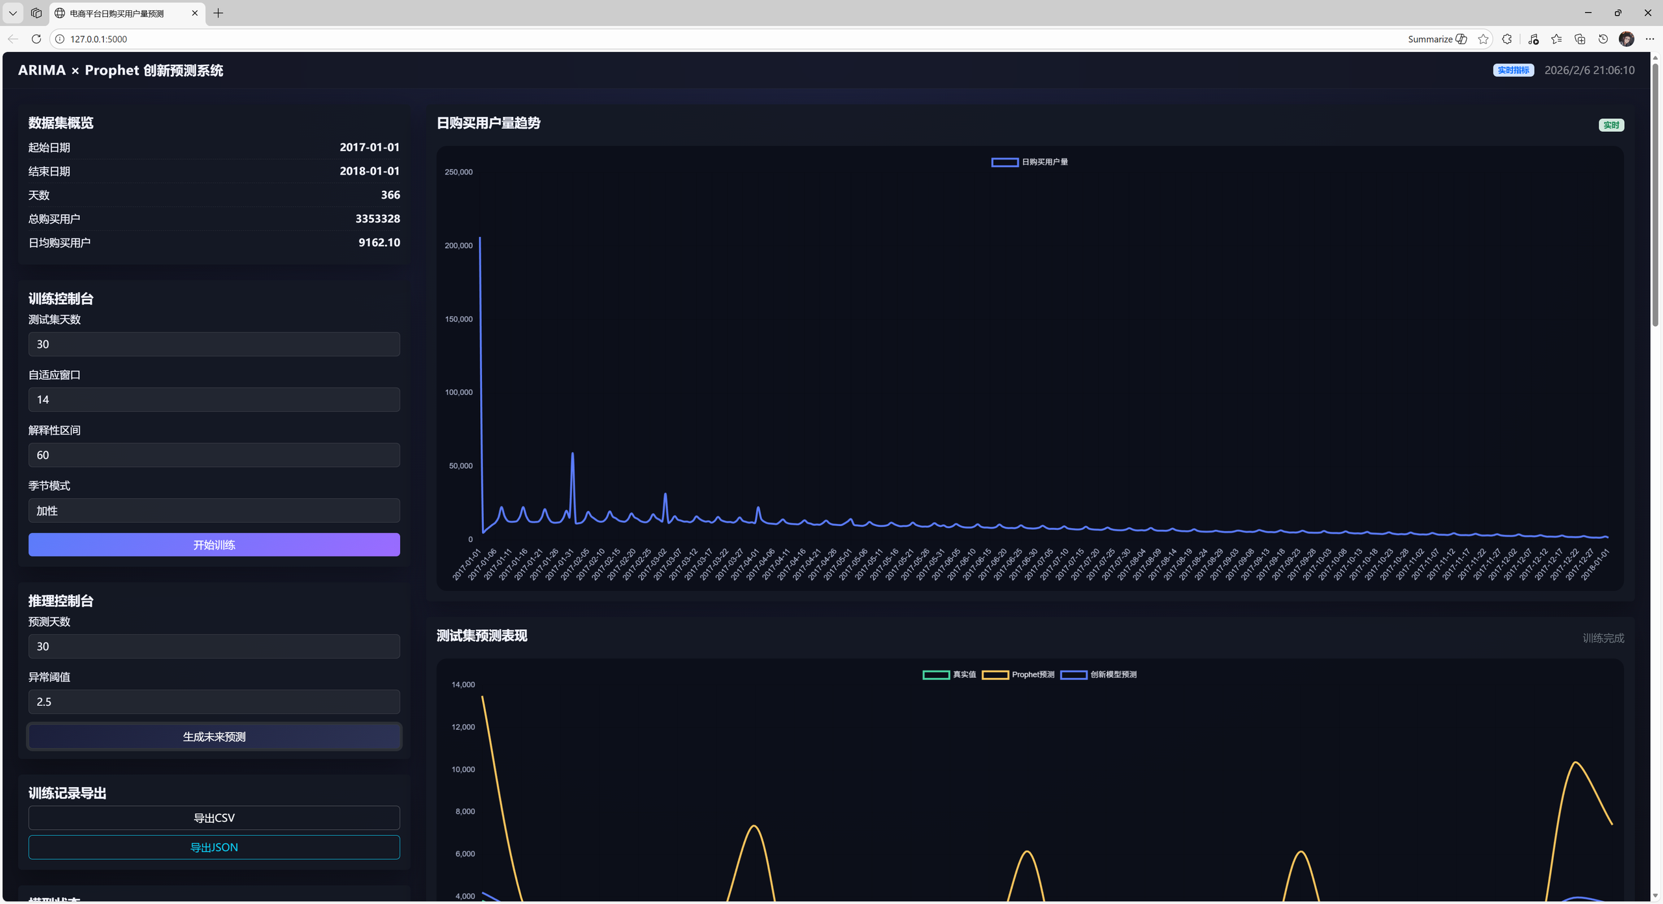Toggle 创新模型预测 legend series visibility

coord(1098,675)
